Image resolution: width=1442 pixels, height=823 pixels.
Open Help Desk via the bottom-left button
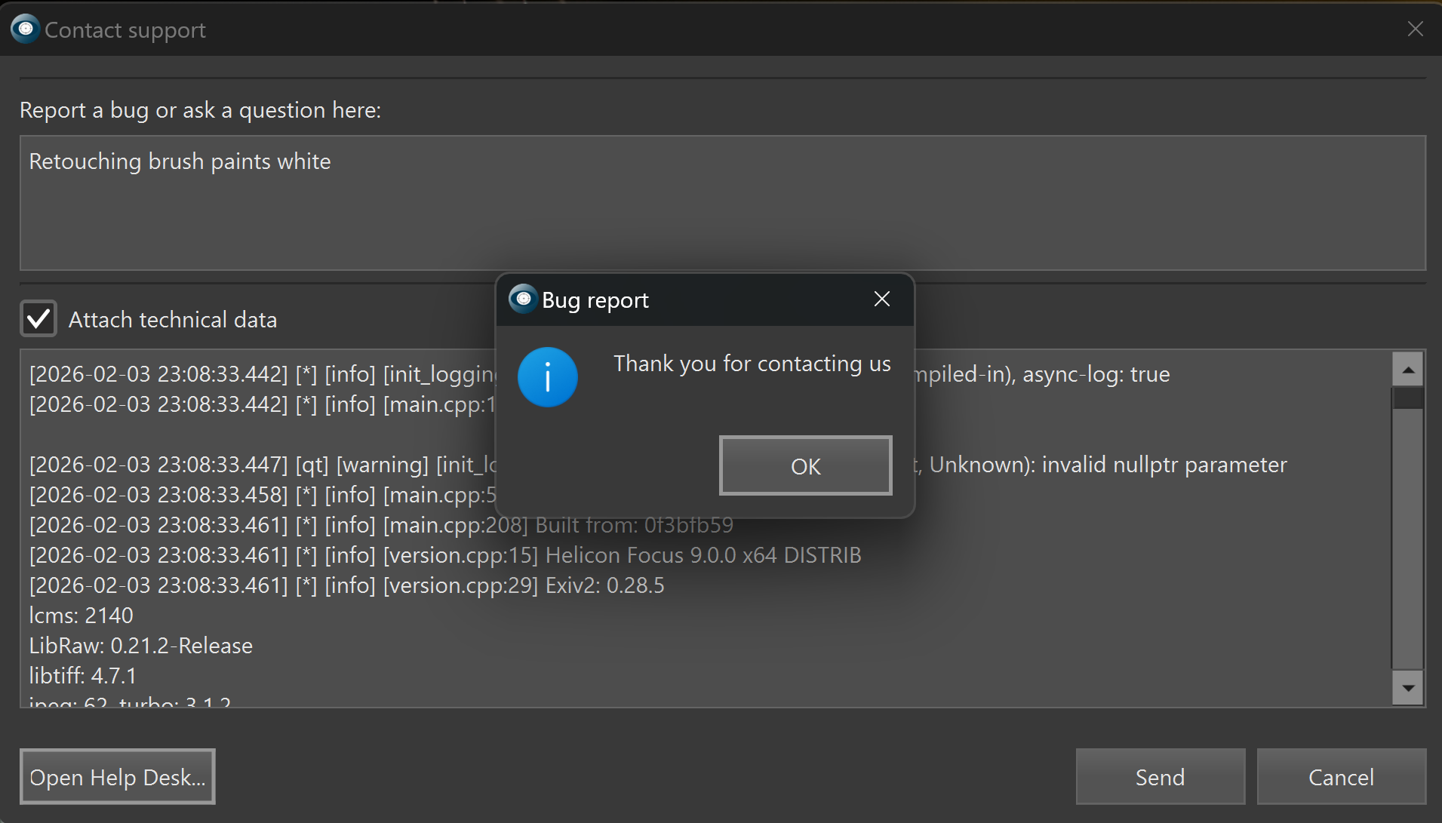pos(118,777)
